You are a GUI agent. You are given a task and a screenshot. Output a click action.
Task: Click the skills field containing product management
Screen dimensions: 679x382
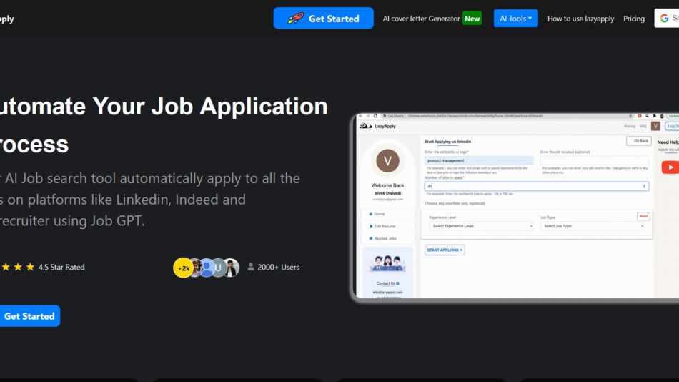click(x=479, y=160)
